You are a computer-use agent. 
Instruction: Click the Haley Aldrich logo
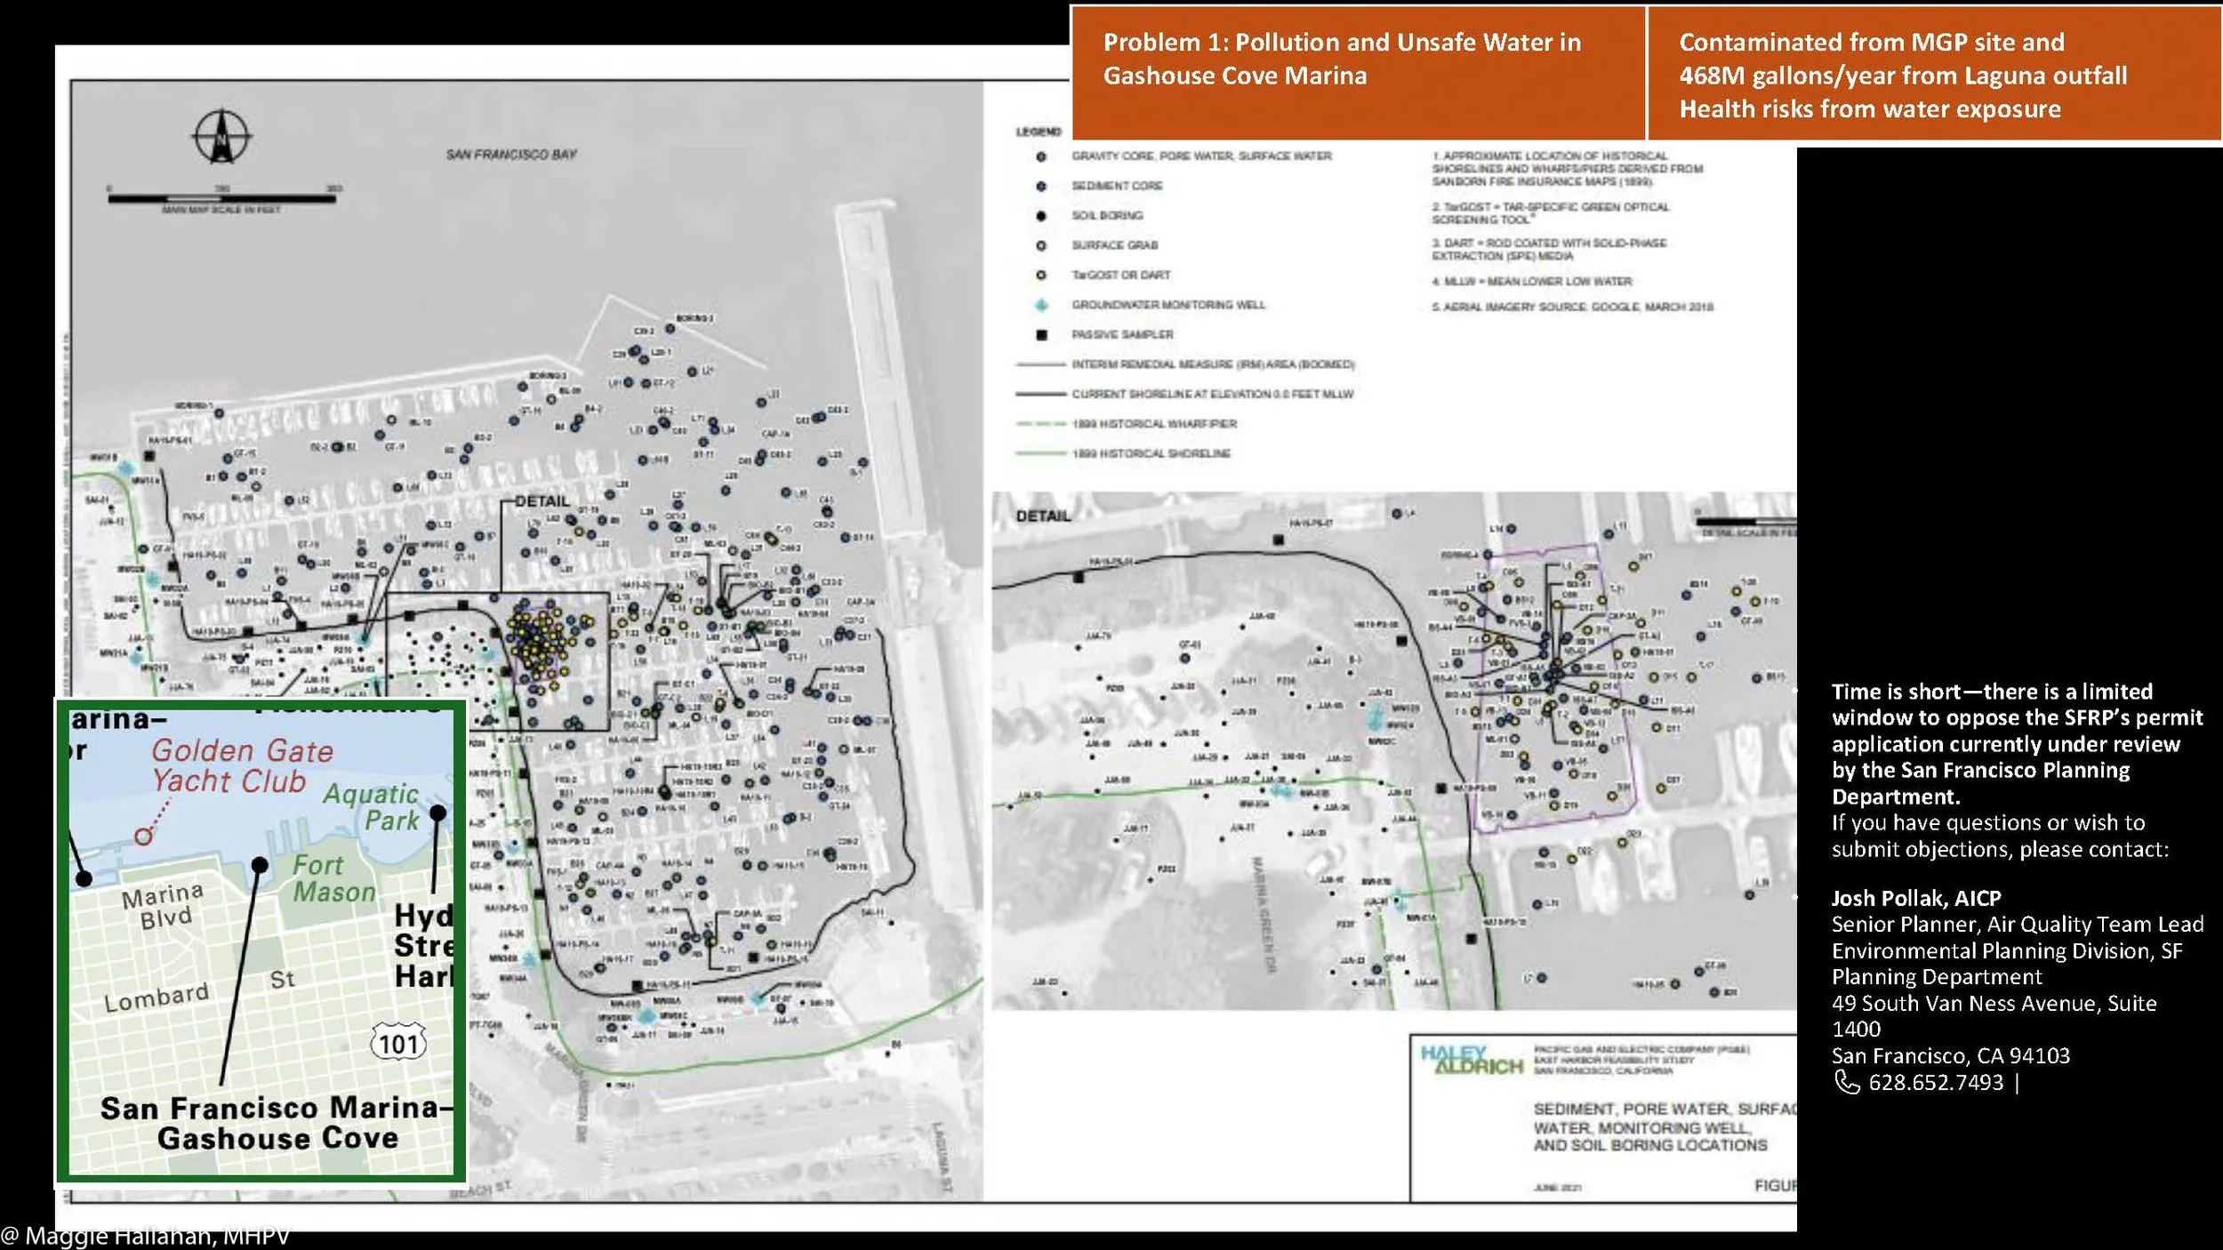click(x=1471, y=1060)
